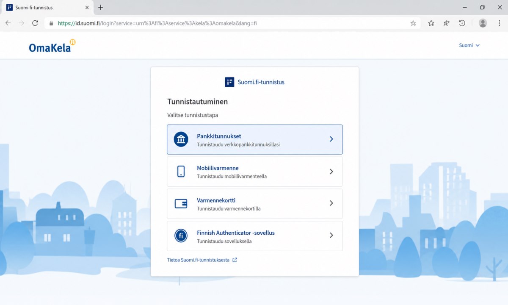The height and width of the screenshot is (305, 508).
Task: Open the Tietoa Suomi.fi-tunnistuksesta link
Action: [x=198, y=260]
